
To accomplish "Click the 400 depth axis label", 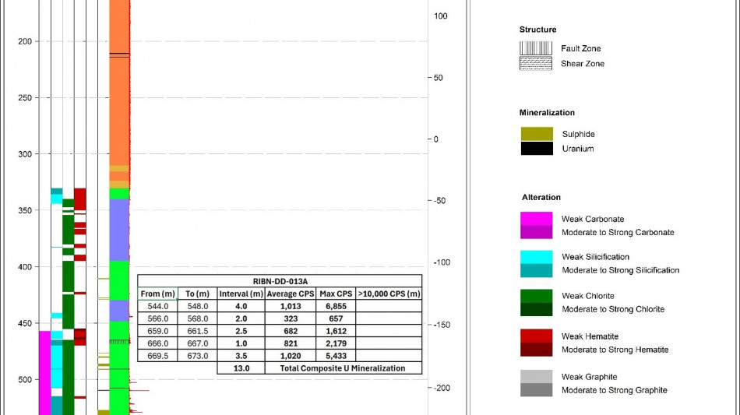I will (x=25, y=267).
